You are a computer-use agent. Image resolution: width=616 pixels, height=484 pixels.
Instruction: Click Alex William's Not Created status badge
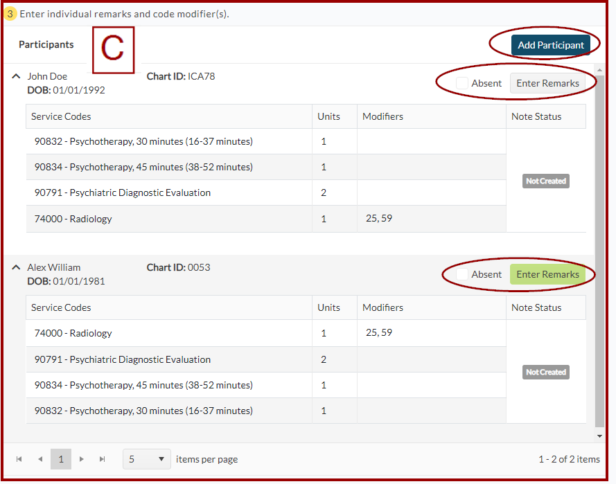pyautogui.click(x=545, y=372)
